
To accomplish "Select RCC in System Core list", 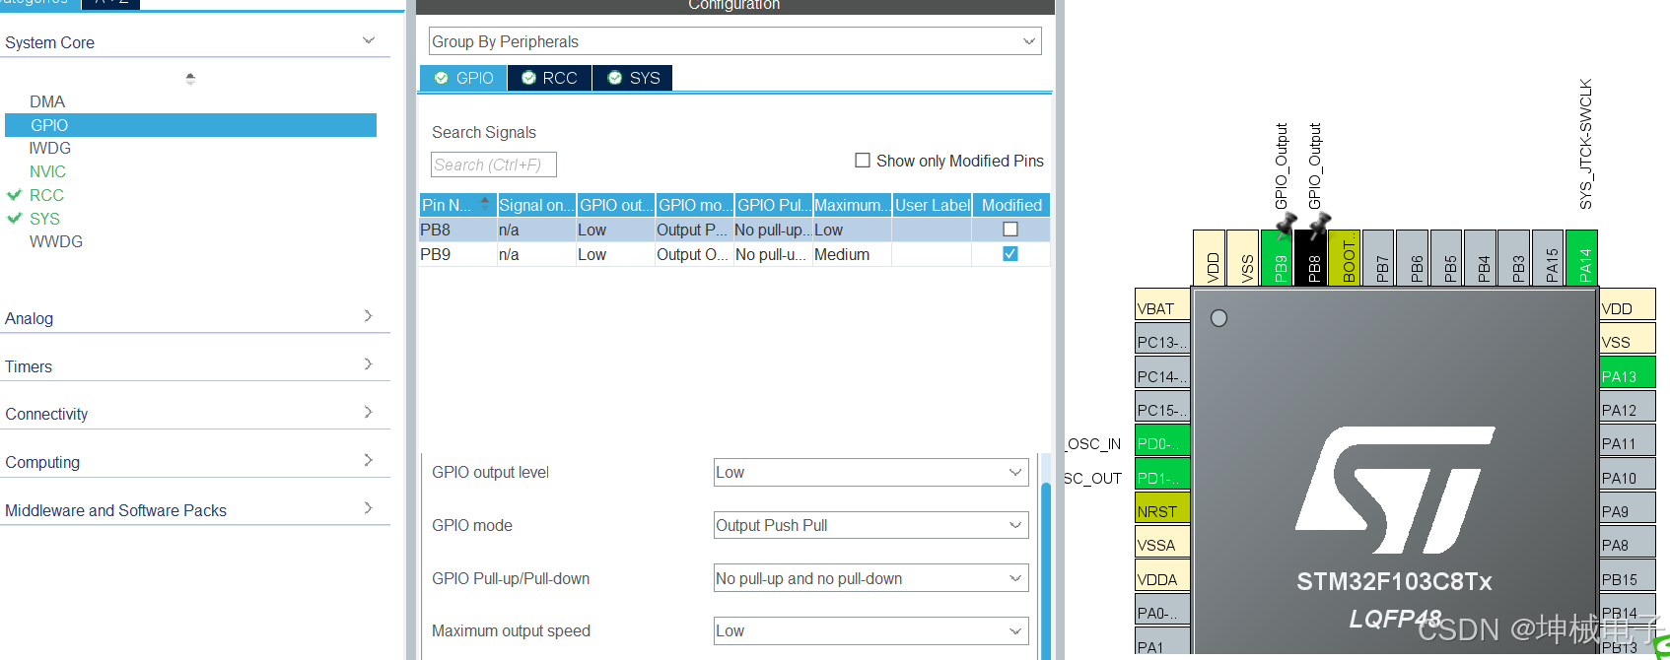I will click(46, 195).
